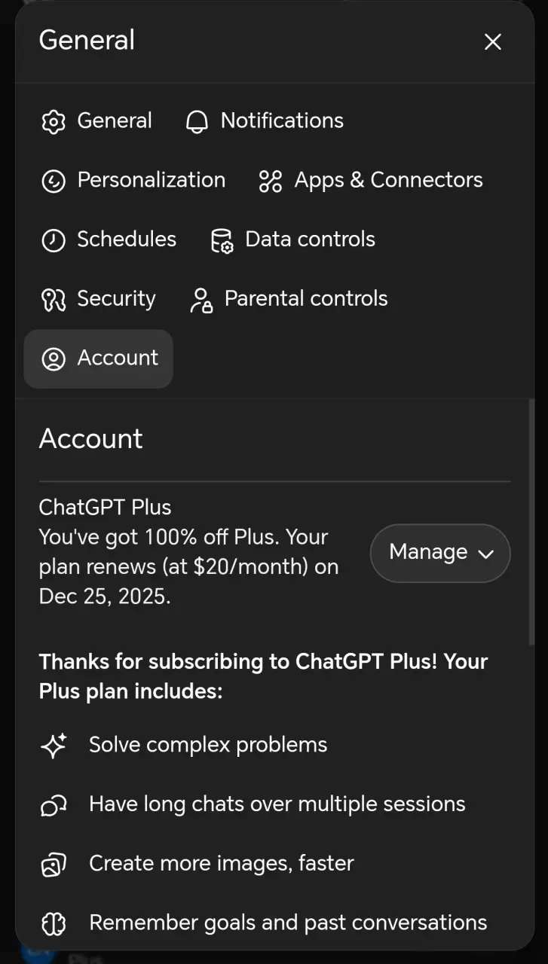
Task: Click the Schedules clock icon
Action: [54, 240]
